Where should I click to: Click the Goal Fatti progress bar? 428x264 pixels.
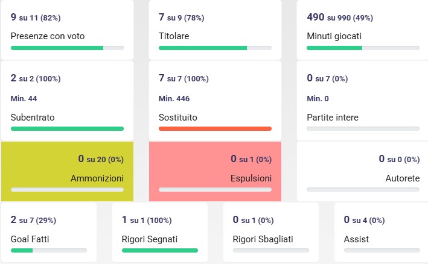pyautogui.click(x=49, y=250)
